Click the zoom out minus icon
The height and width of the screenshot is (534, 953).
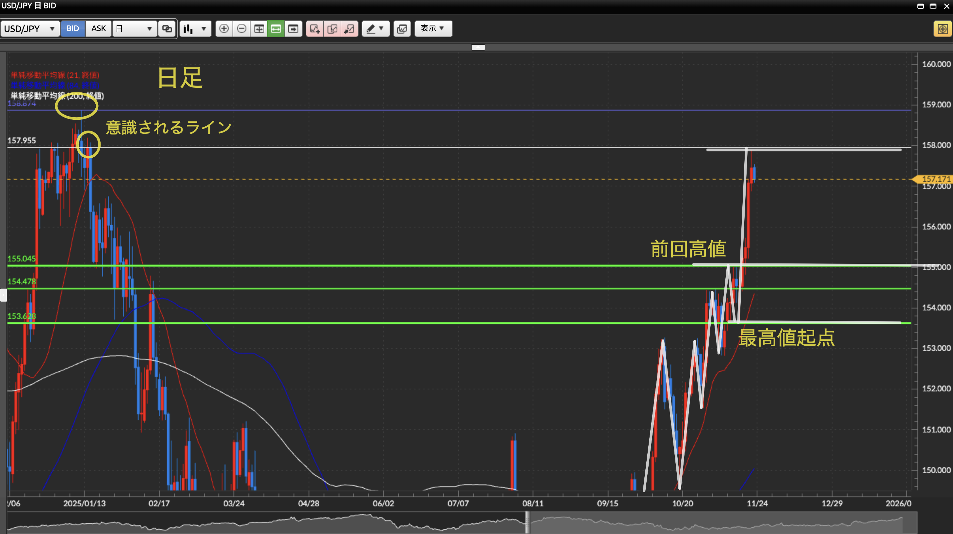click(x=241, y=28)
